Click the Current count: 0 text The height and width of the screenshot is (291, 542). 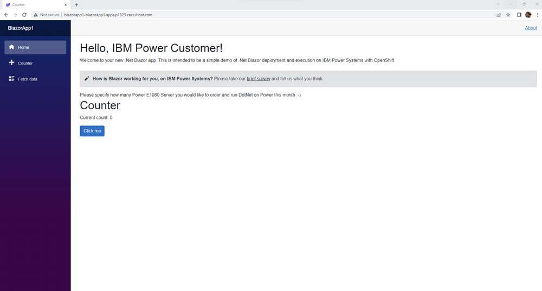click(96, 117)
